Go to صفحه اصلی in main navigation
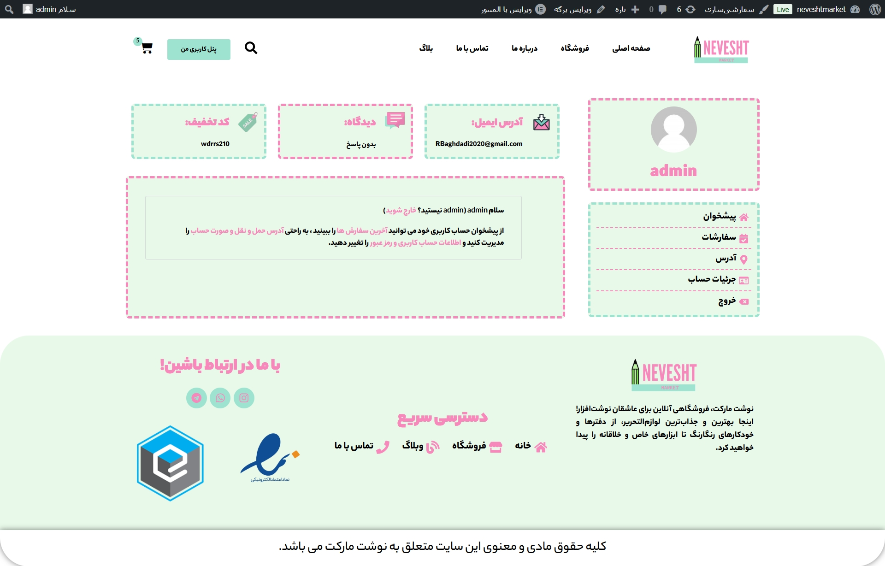Screen dimensions: 885x566 (631, 48)
